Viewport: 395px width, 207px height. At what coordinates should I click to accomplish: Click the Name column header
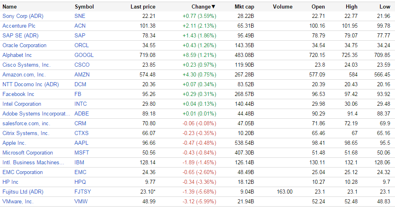[x=10, y=7]
